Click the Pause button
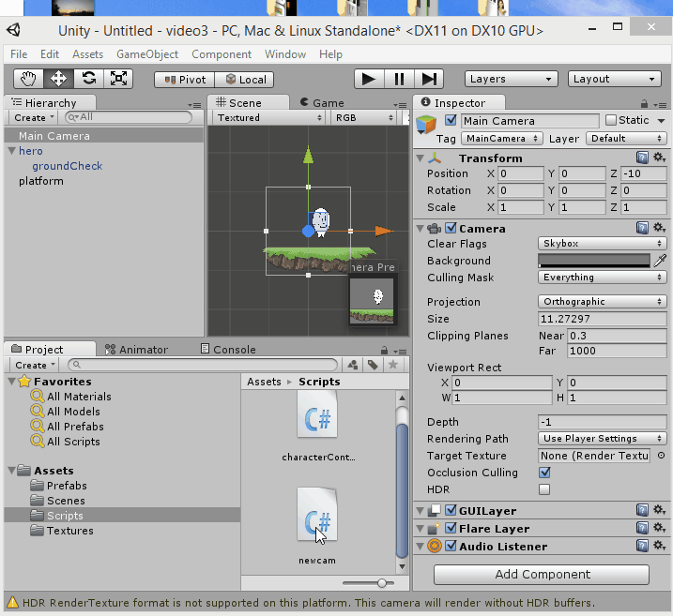Viewport: 673px width, 616px height. coord(399,80)
